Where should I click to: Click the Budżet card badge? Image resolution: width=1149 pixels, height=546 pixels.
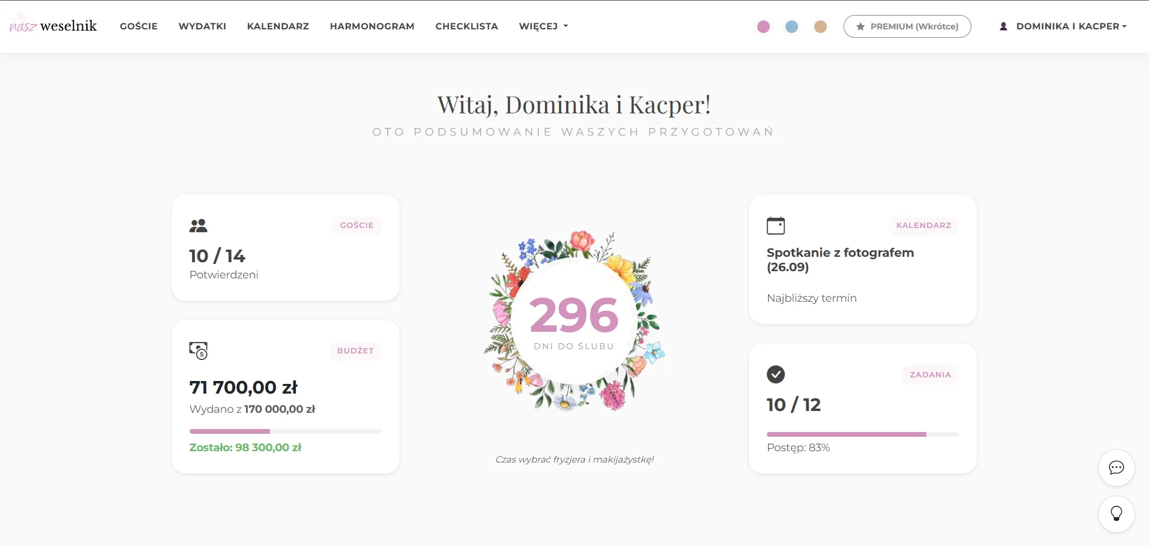tap(355, 350)
